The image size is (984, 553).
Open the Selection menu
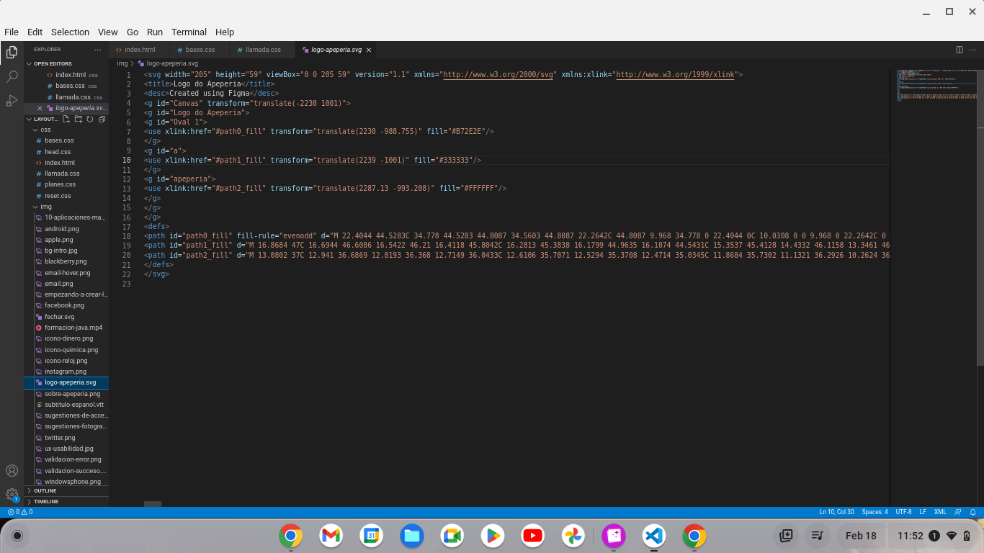(70, 32)
